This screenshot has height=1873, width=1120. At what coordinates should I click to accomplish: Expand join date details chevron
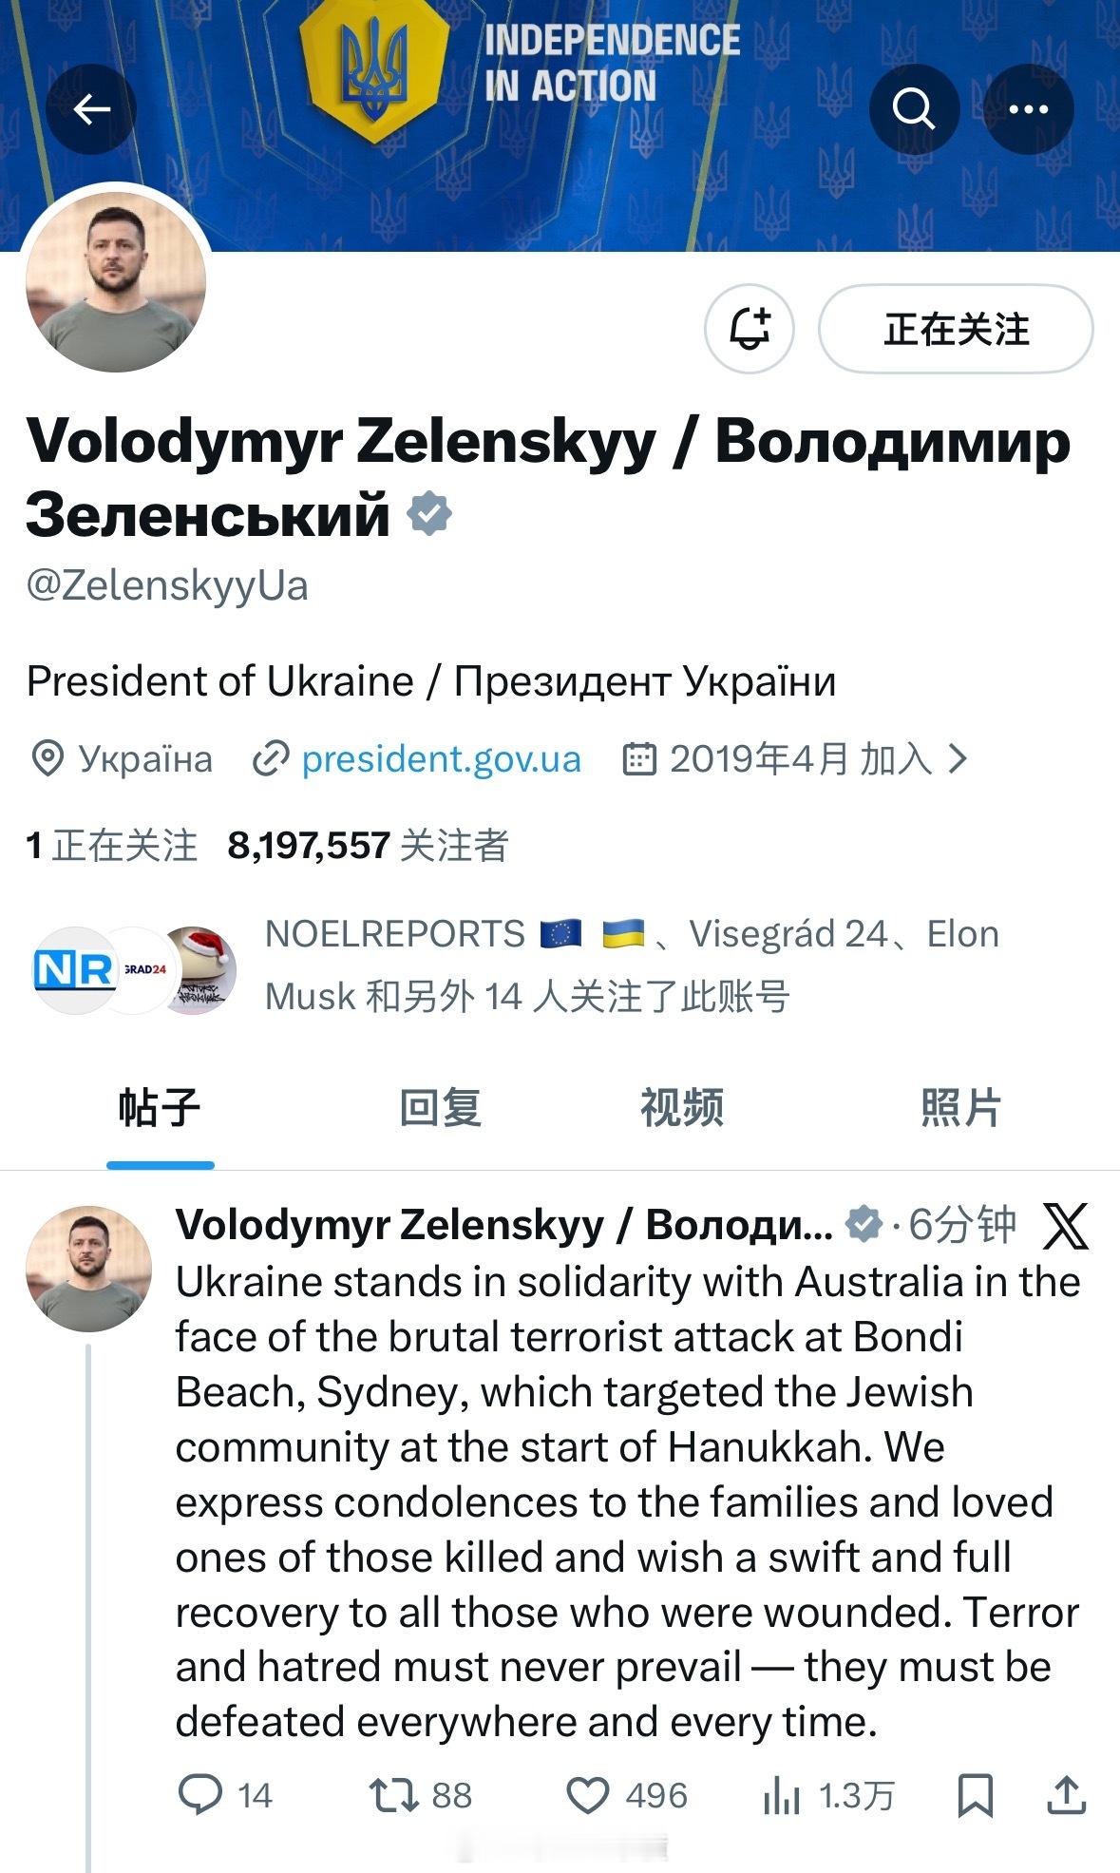click(x=959, y=758)
